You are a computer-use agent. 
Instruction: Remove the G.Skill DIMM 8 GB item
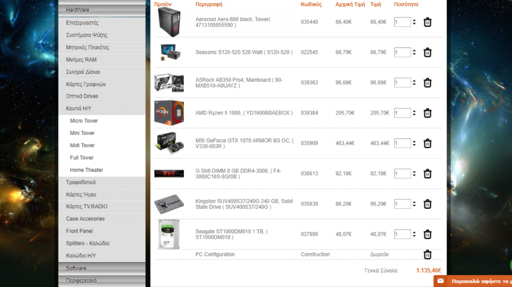[427, 174]
